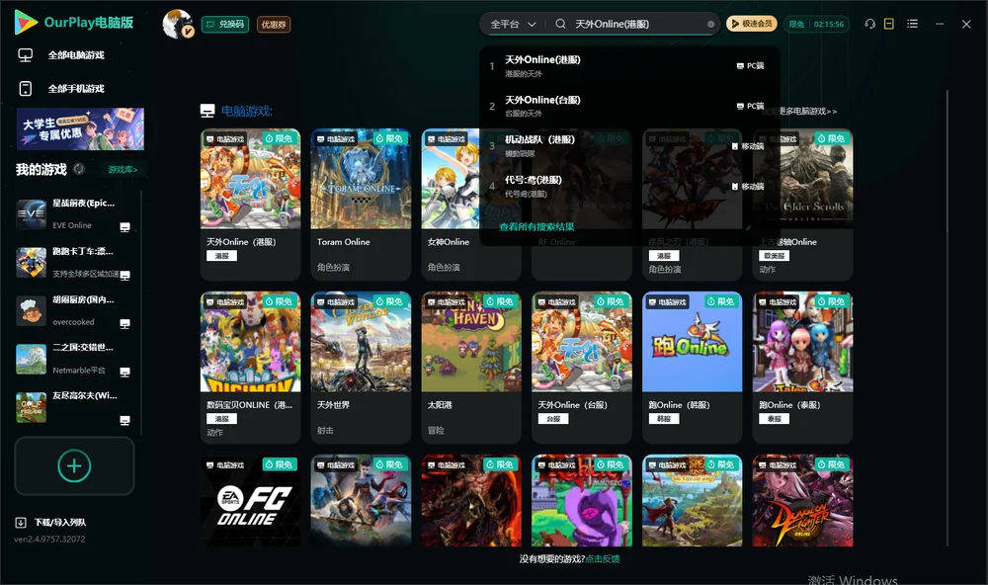
Task: Expand the 全平台 platform dropdown
Action: pos(513,24)
